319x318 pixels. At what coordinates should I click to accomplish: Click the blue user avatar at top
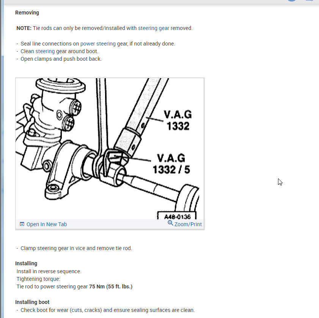tap(291, 1)
